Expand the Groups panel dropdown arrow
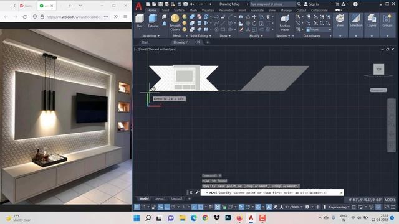399x224 pixels. [x=387, y=36]
